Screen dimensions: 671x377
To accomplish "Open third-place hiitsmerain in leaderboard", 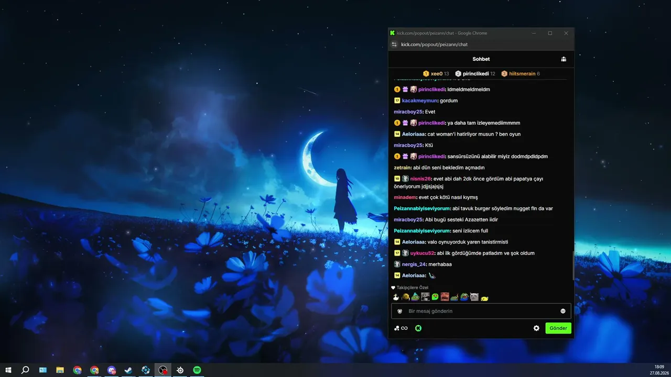I will pos(521,74).
